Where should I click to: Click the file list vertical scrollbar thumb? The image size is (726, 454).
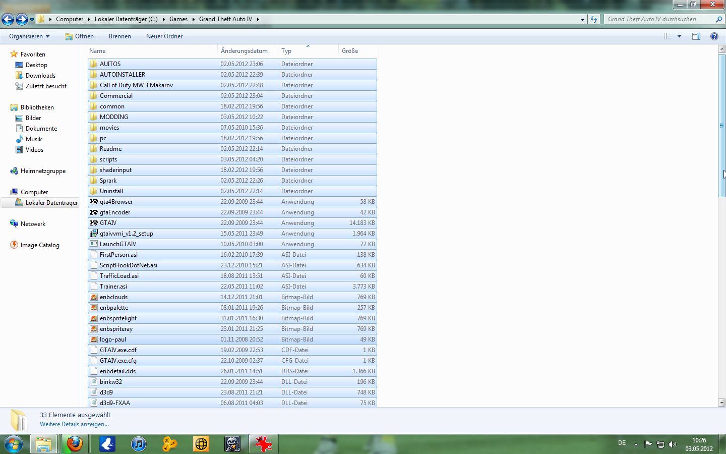pos(721,125)
